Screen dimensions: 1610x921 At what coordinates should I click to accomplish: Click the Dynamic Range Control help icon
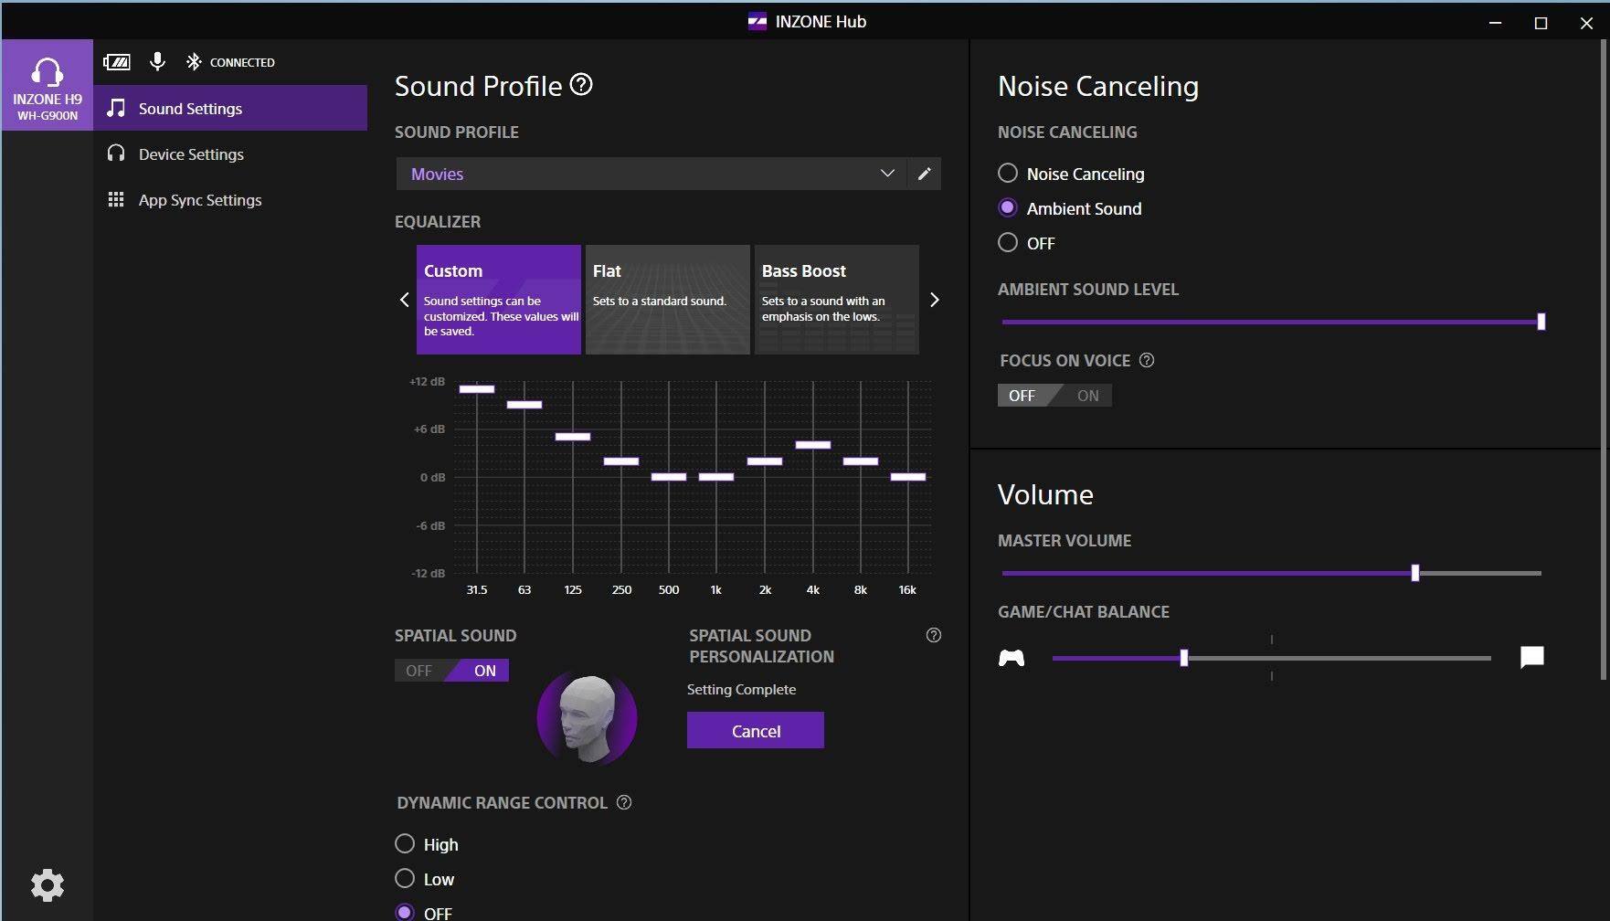[624, 802]
